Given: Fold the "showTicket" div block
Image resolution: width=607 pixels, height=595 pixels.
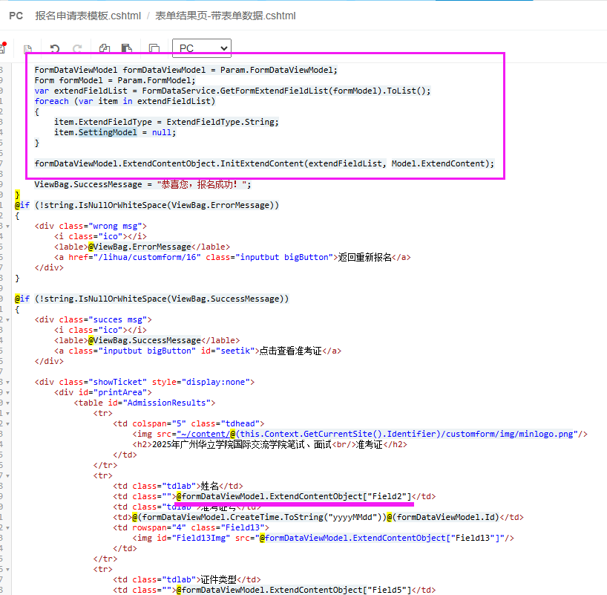Looking at the screenshot, I should (6, 382).
